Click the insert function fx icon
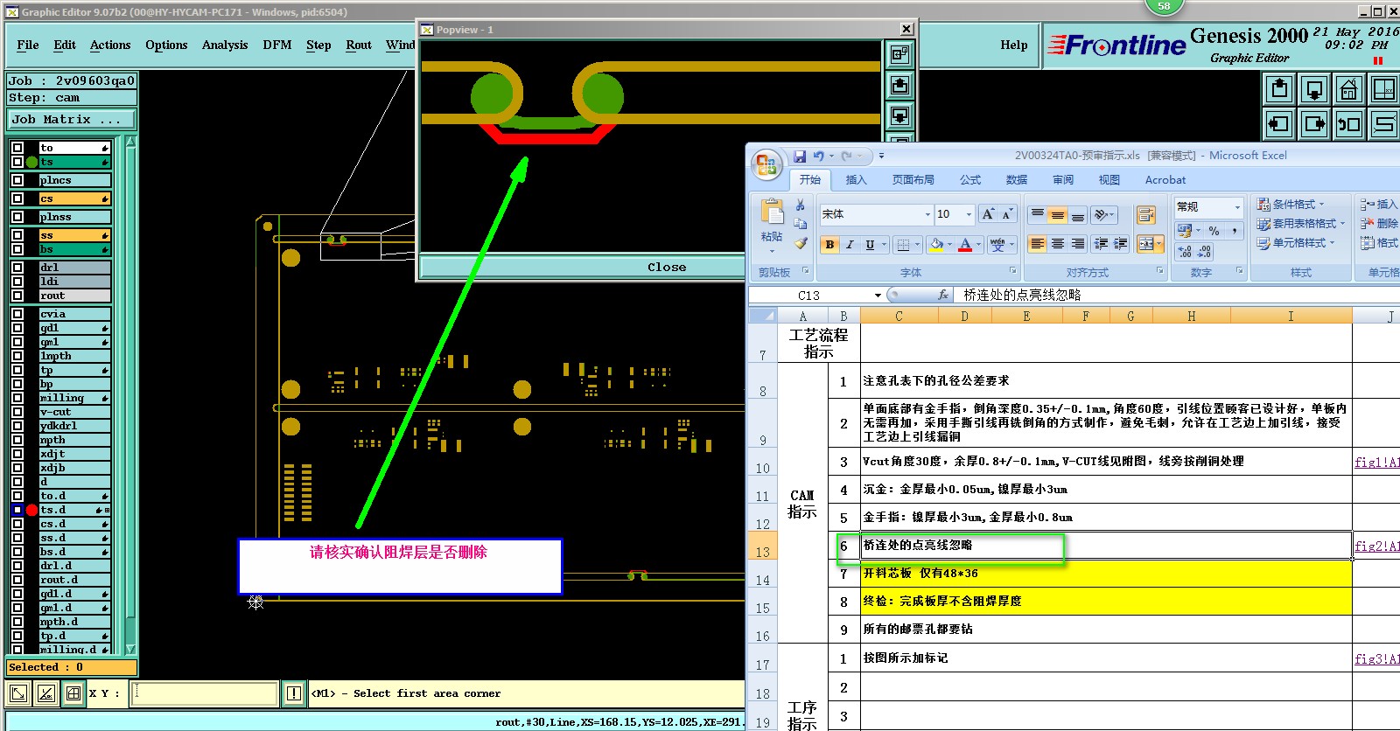This screenshot has height=731, width=1400. [x=942, y=296]
